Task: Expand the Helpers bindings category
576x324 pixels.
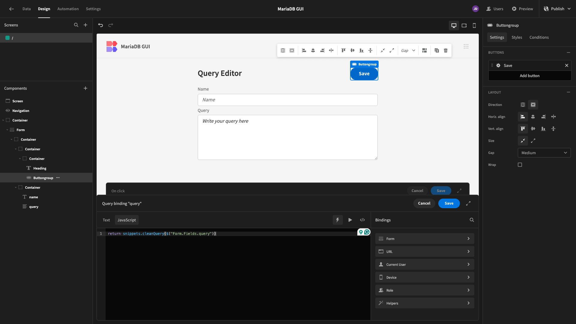Action: (x=424, y=303)
